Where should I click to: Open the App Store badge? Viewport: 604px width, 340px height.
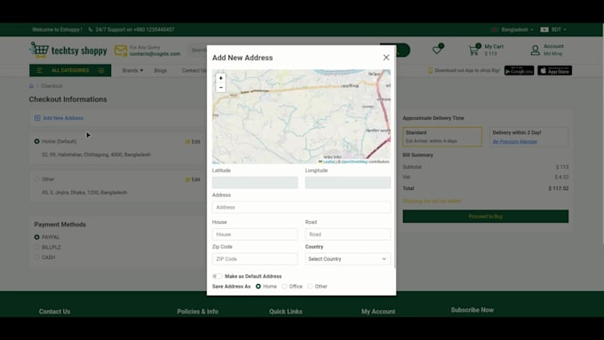point(554,70)
